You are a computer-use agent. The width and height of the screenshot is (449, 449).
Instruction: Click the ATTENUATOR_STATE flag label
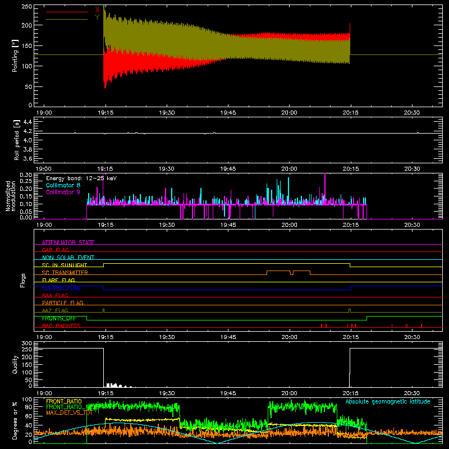(x=68, y=242)
